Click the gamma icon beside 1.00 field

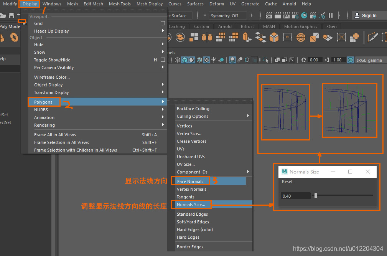point(327,60)
